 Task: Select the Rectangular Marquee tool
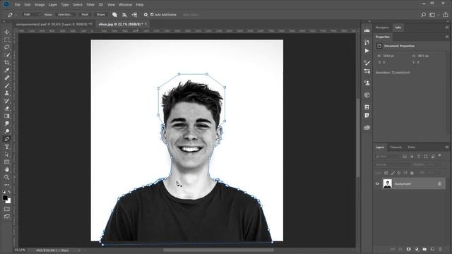(7, 40)
